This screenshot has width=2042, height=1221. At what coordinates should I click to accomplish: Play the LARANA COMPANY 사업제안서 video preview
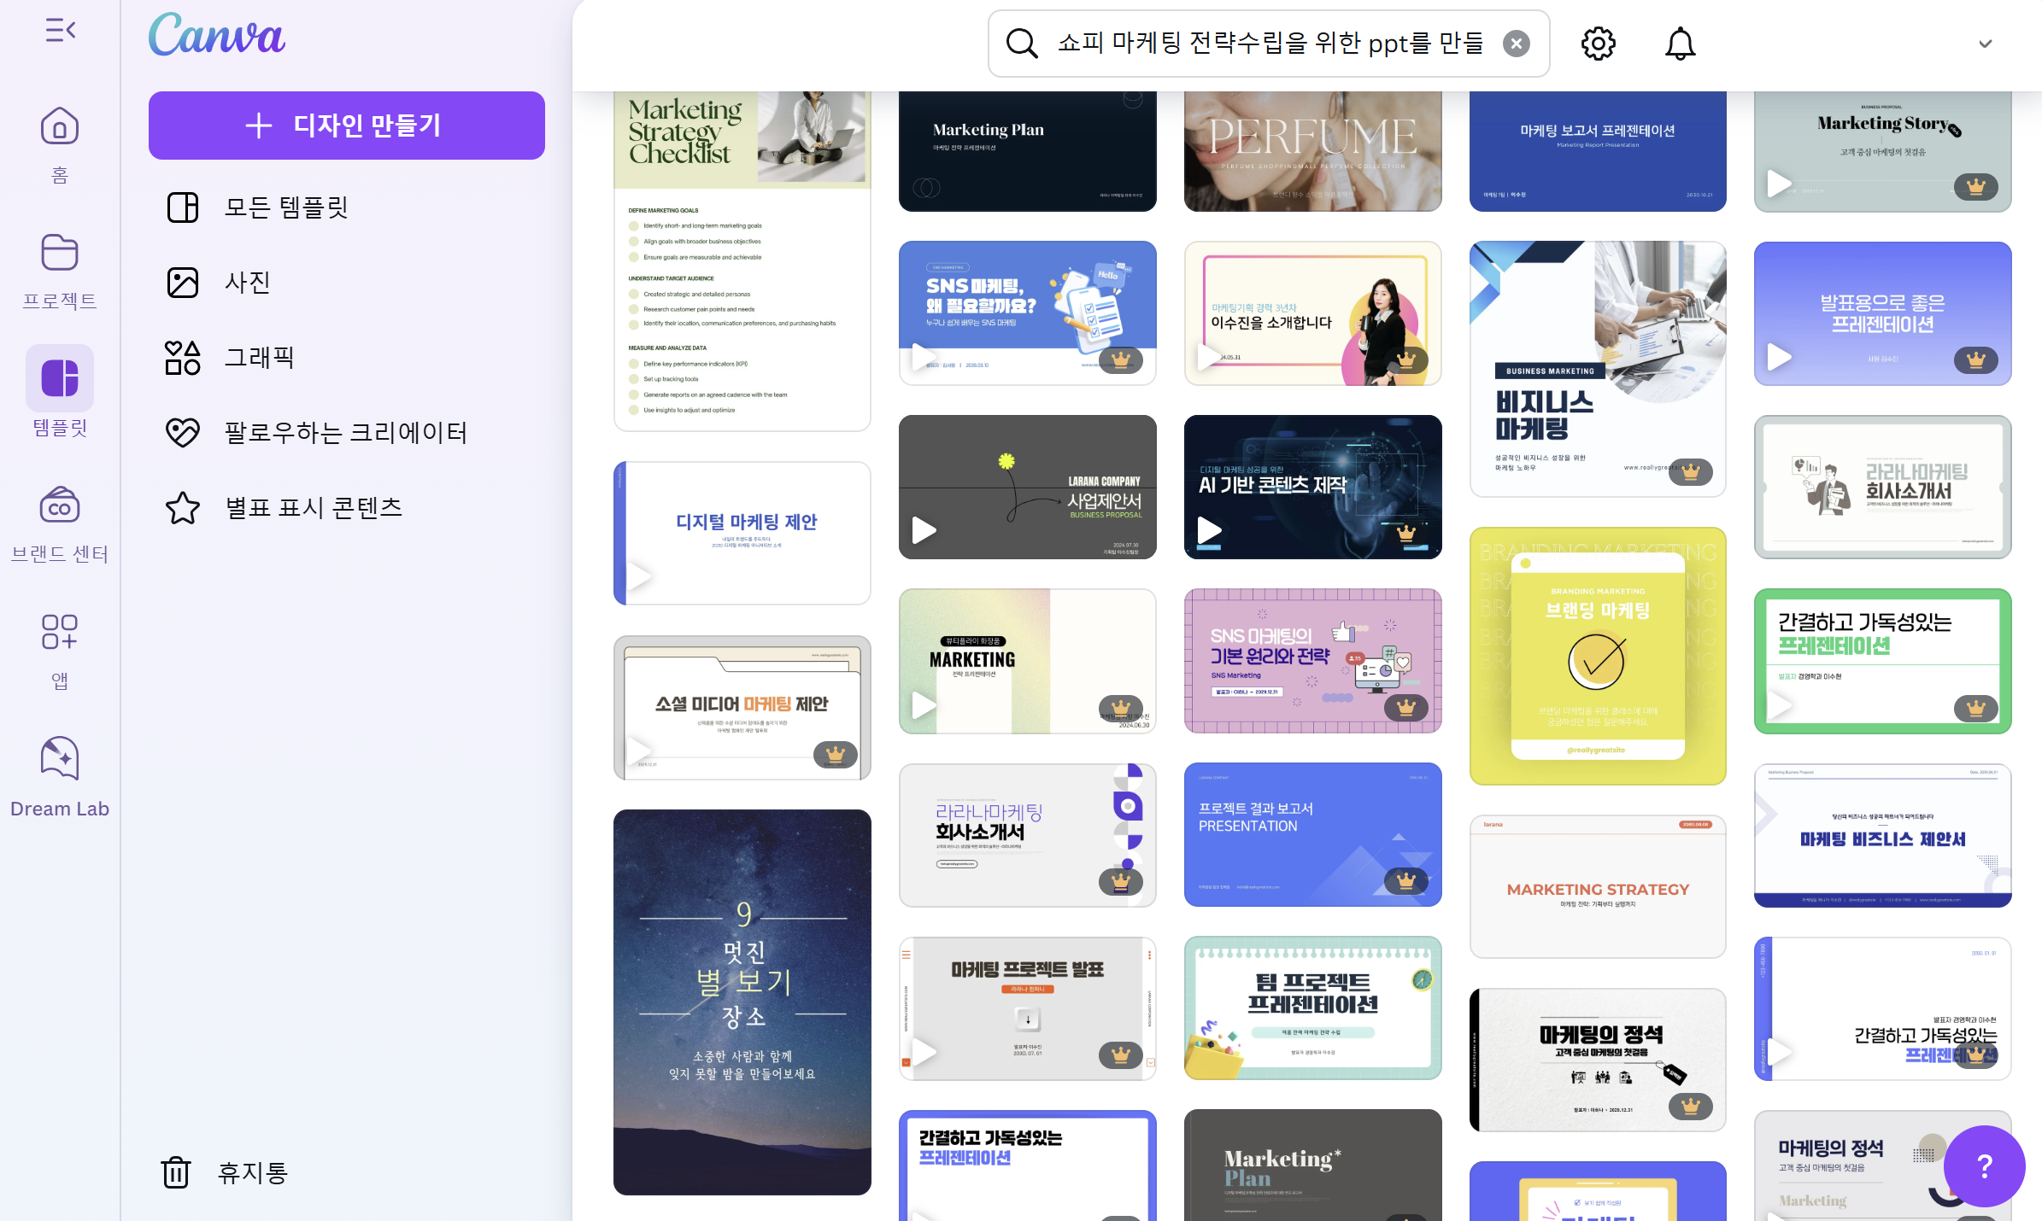pos(924,530)
